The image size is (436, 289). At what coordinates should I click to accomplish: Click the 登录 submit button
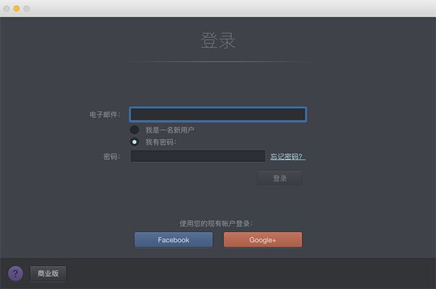pos(280,178)
